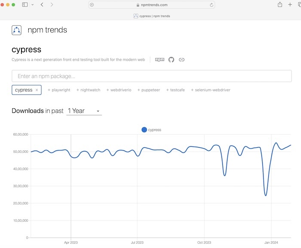Remove cypress package with its x

37,90
